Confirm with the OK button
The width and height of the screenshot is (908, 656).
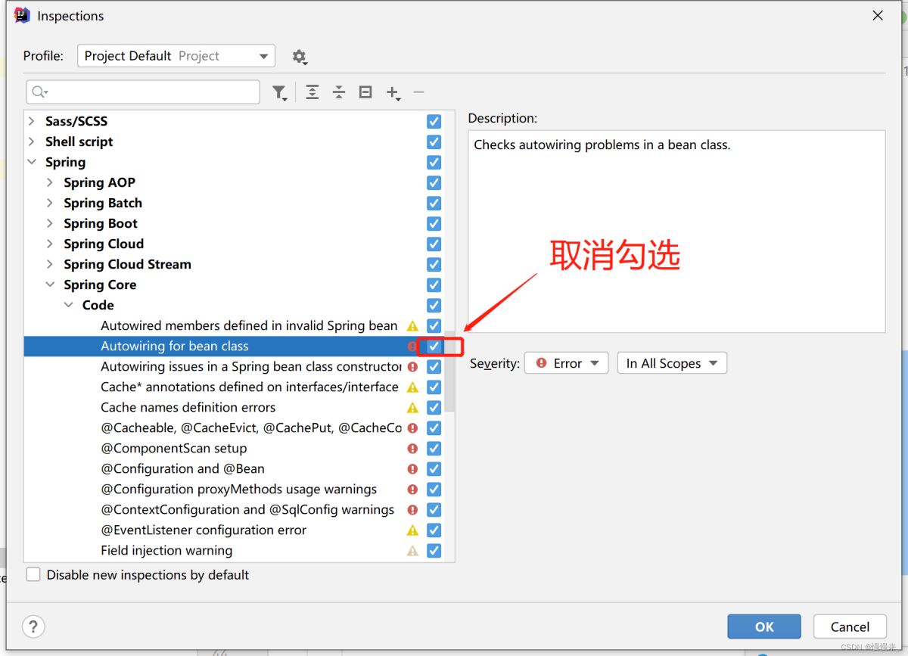[x=764, y=626]
